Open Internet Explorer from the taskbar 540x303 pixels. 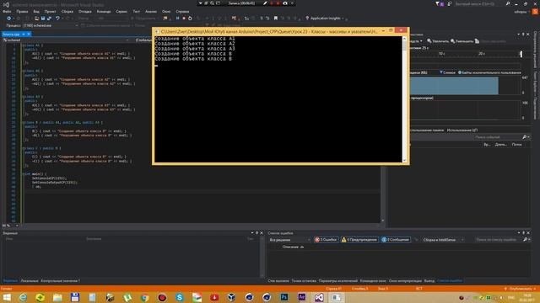click(x=23, y=297)
